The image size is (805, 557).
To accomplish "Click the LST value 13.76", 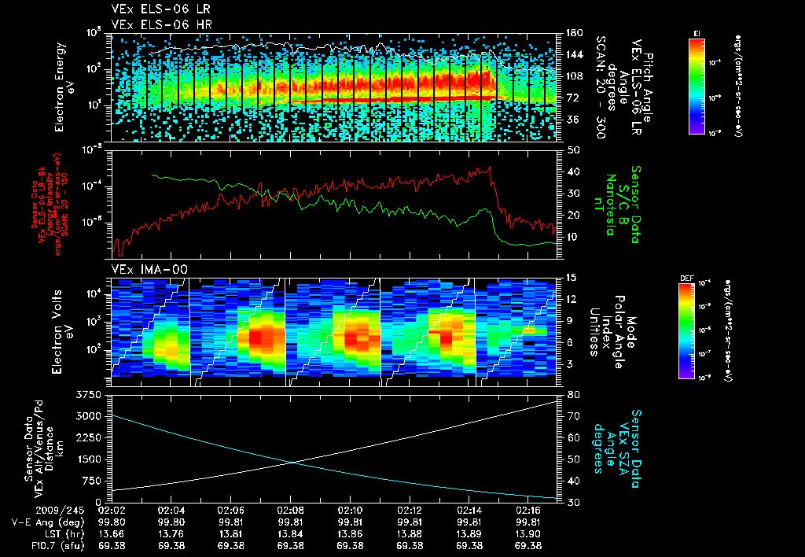I will (x=171, y=534).
